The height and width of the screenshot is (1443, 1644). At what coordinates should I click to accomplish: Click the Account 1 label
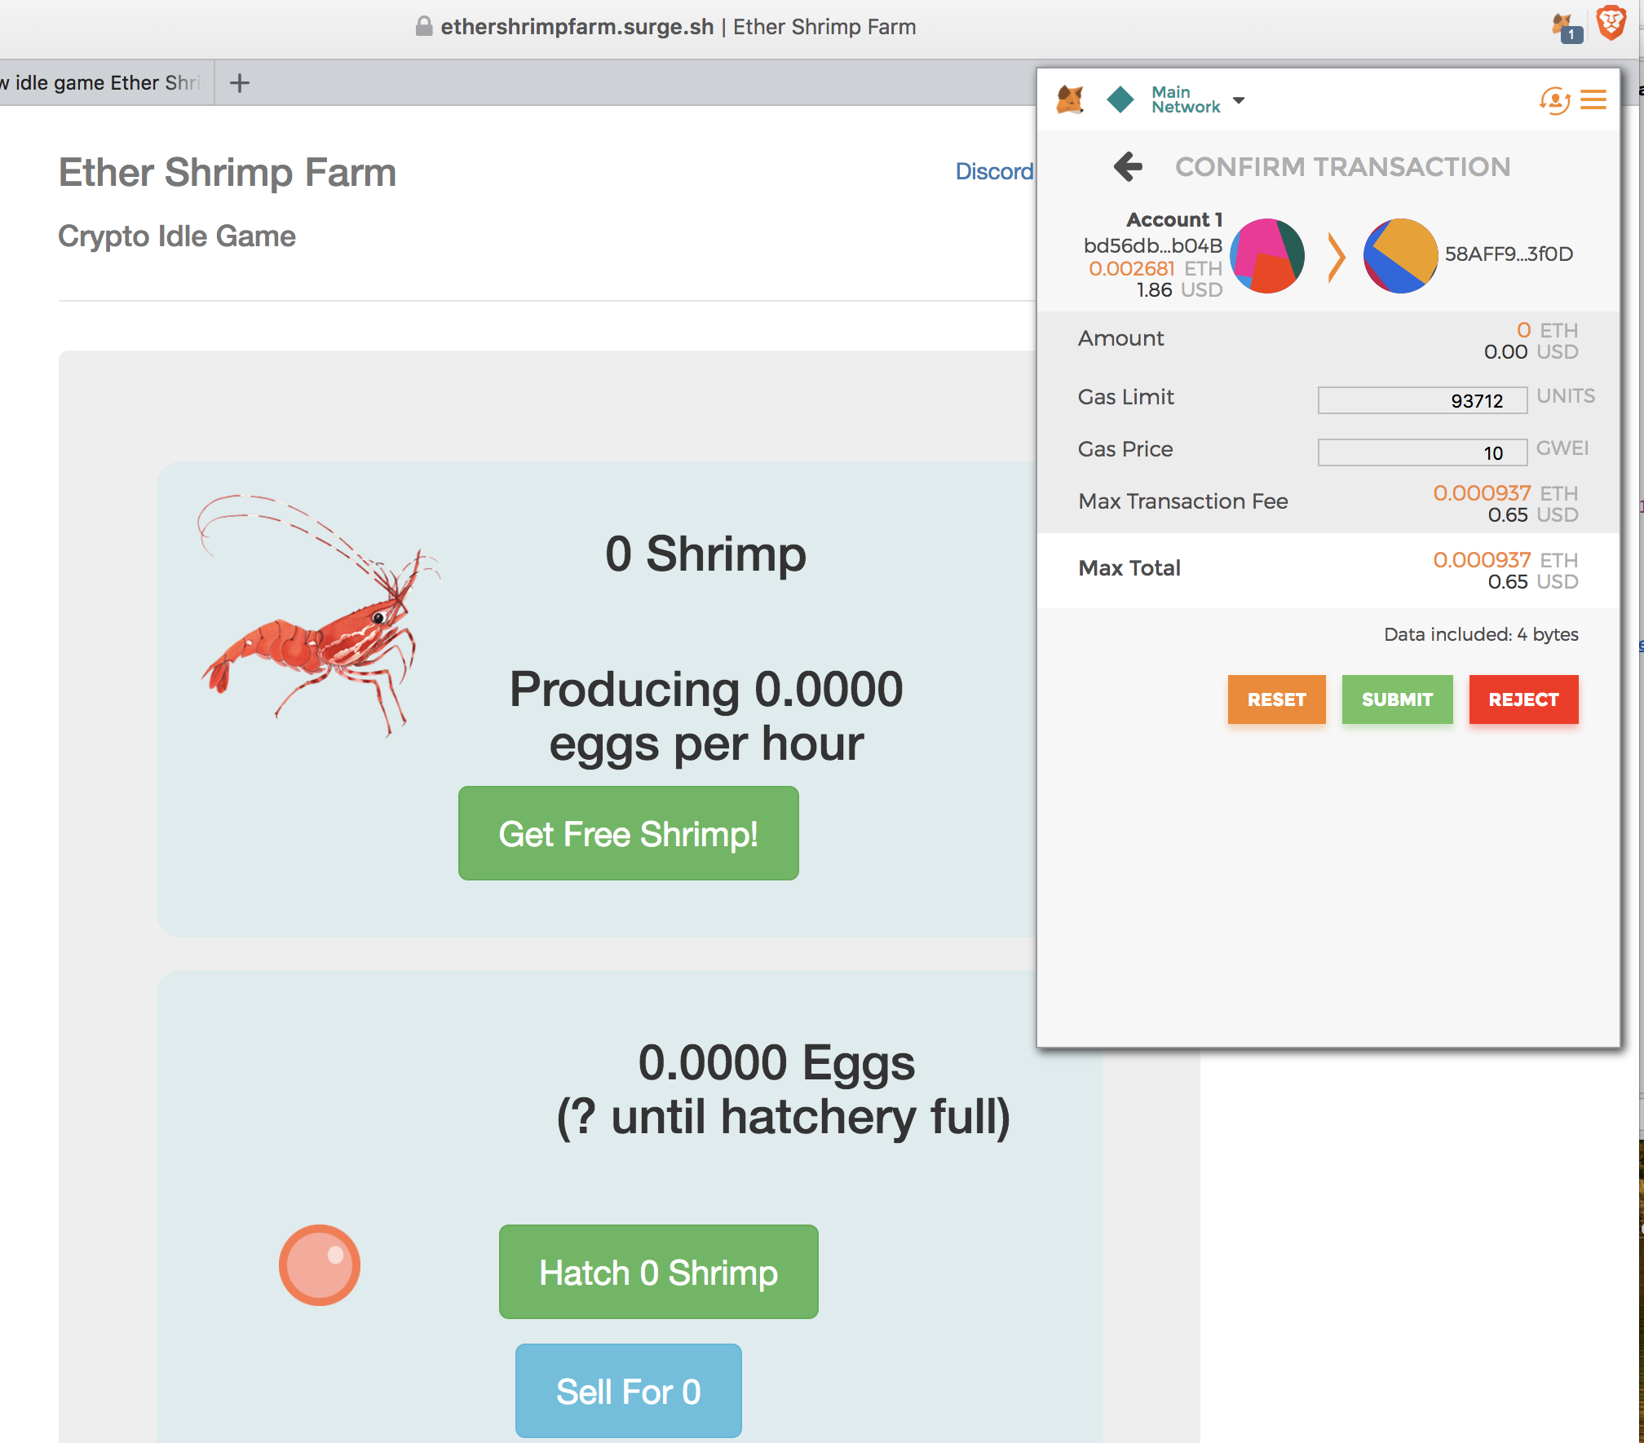click(x=1174, y=219)
